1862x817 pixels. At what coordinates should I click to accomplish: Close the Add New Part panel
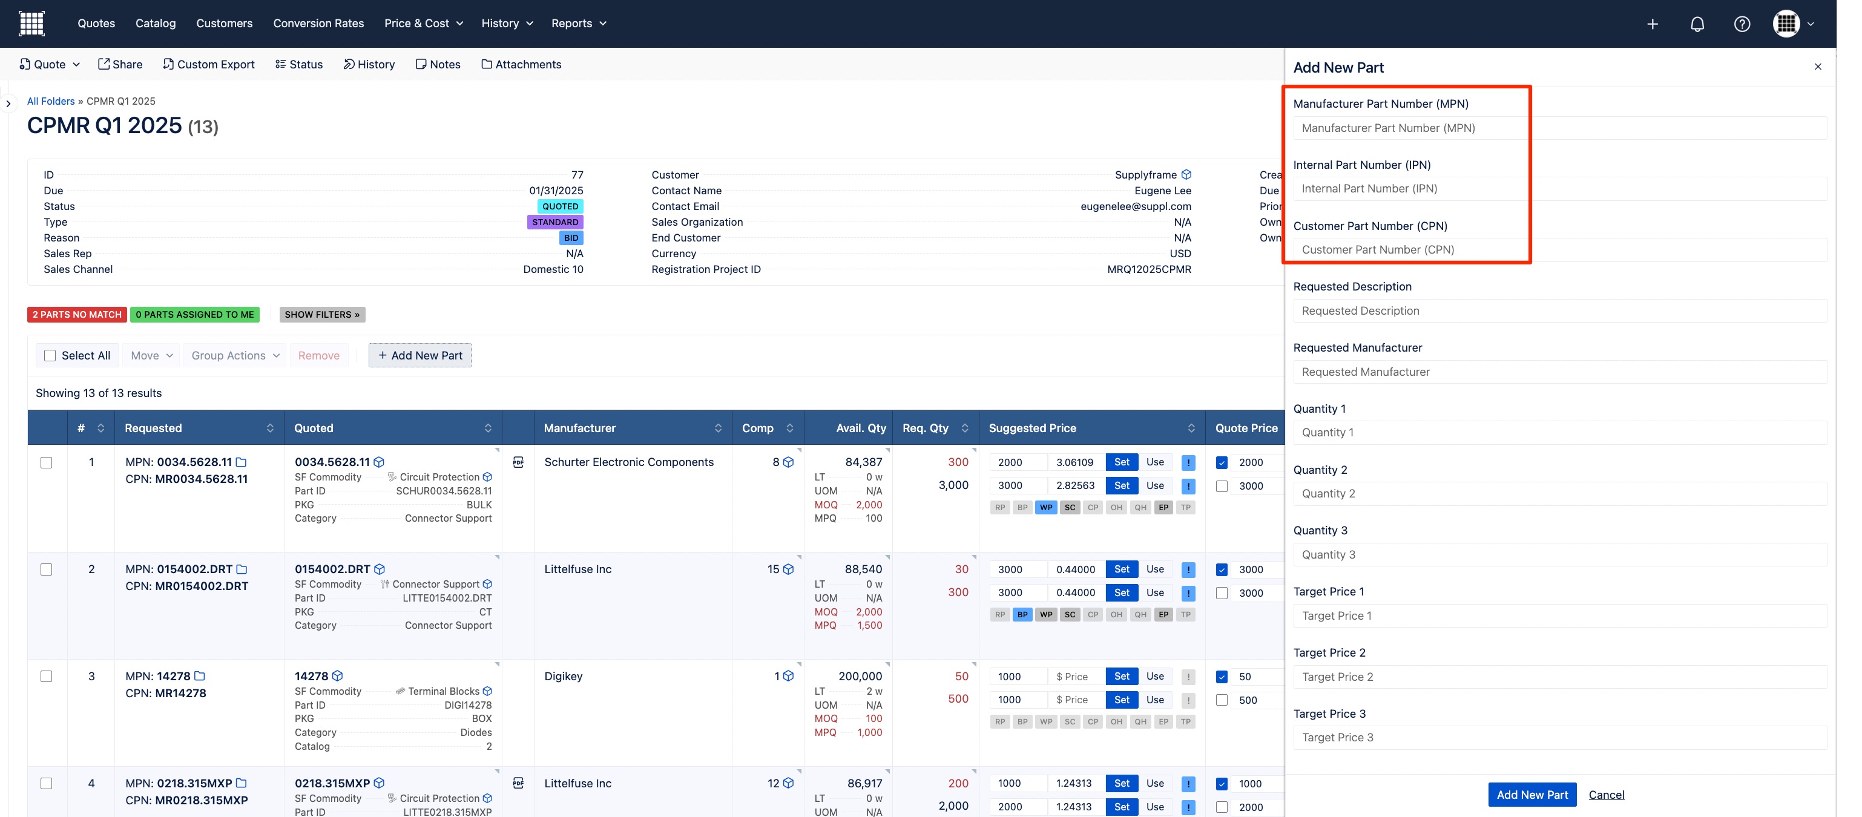(1818, 67)
